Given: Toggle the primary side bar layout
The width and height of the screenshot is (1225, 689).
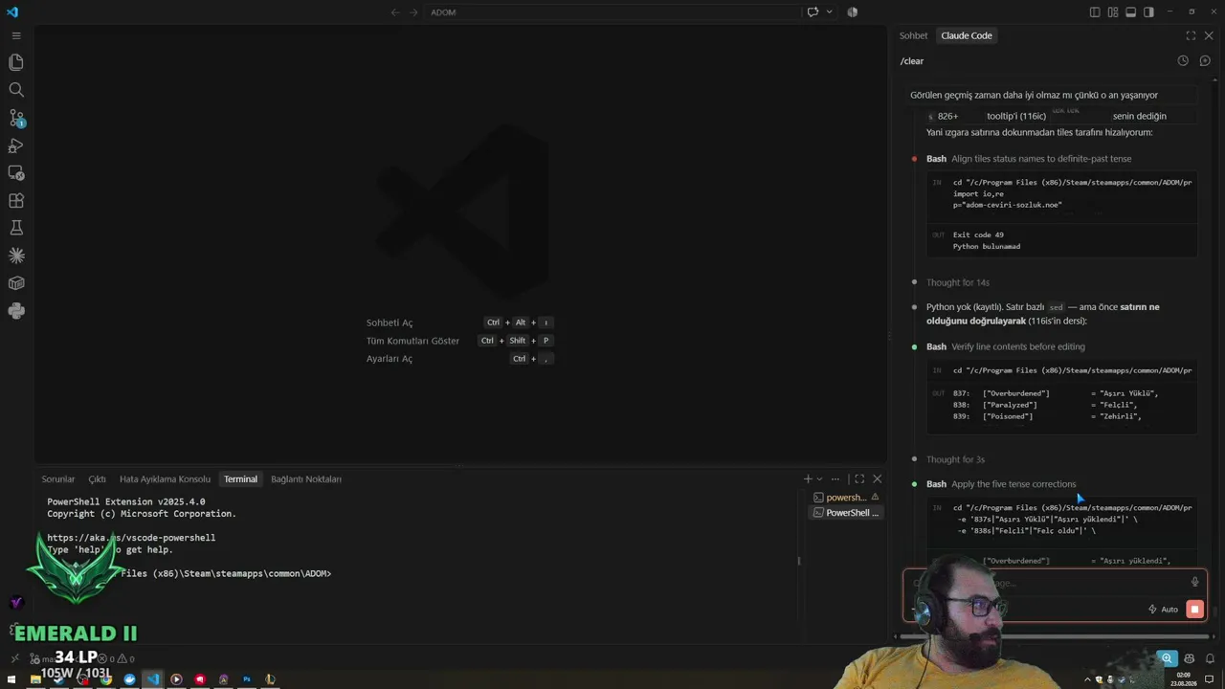Looking at the screenshot, I should click(1095, 12).
